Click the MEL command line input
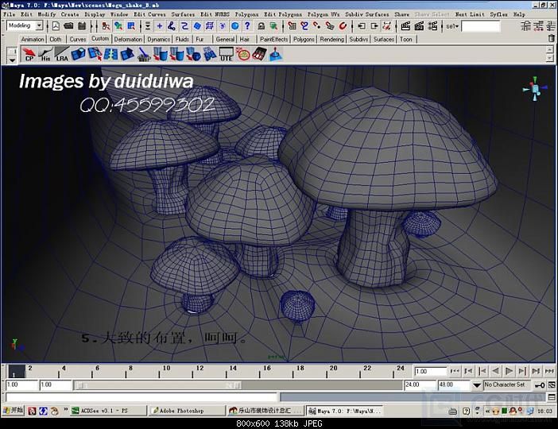 pos(141,398)
